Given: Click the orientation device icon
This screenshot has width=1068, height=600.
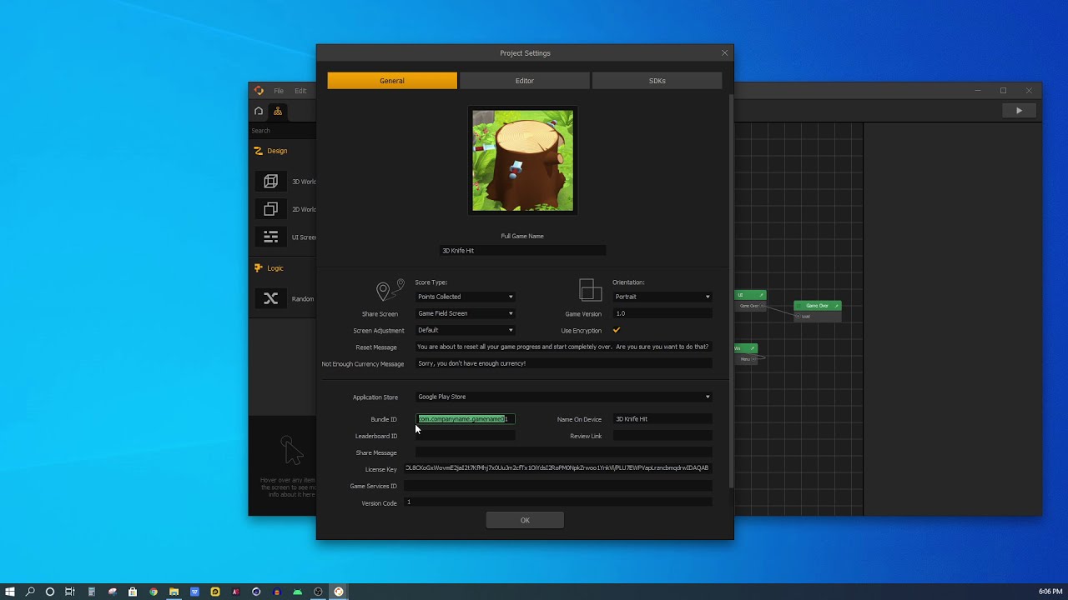Looking at the screenshot, I should pos(590,289).
